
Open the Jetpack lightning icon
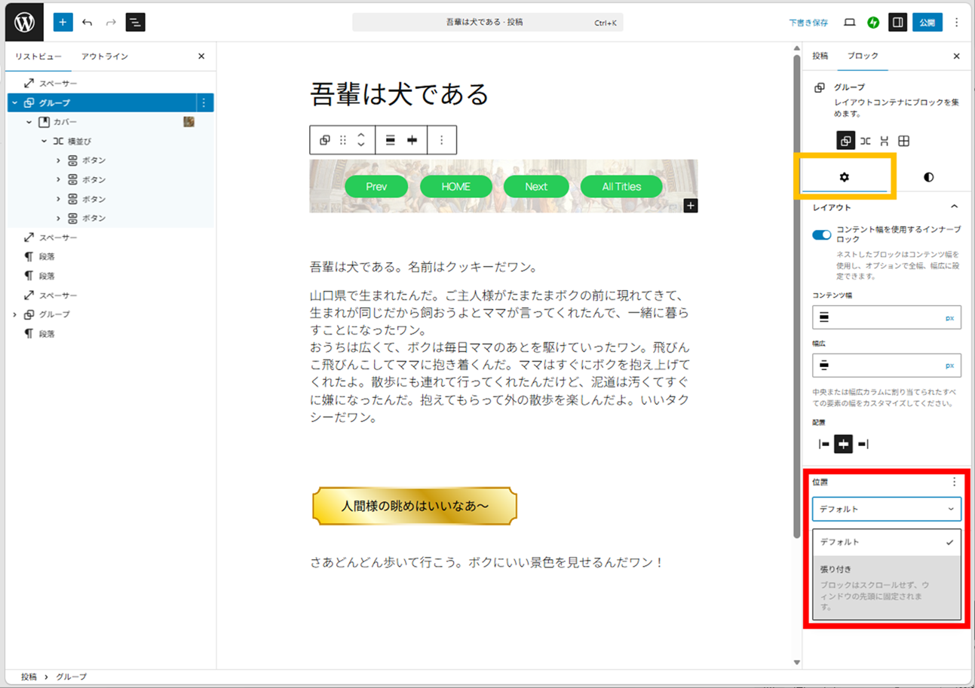tap(873, 23)
